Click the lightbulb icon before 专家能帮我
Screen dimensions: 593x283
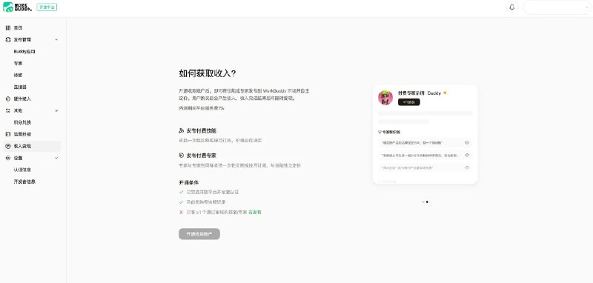[x=380, y=133]
